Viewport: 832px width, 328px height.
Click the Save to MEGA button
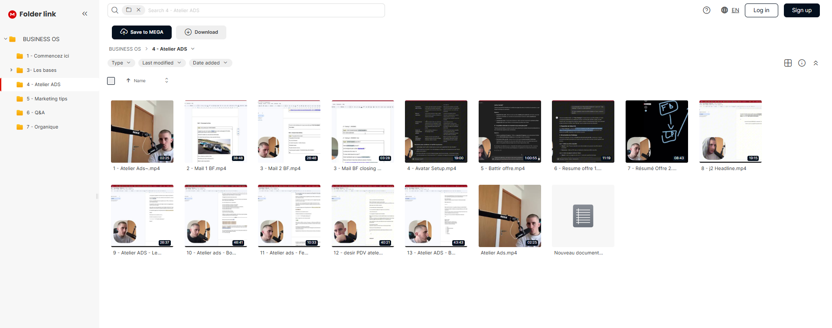(x=142, y=32)
